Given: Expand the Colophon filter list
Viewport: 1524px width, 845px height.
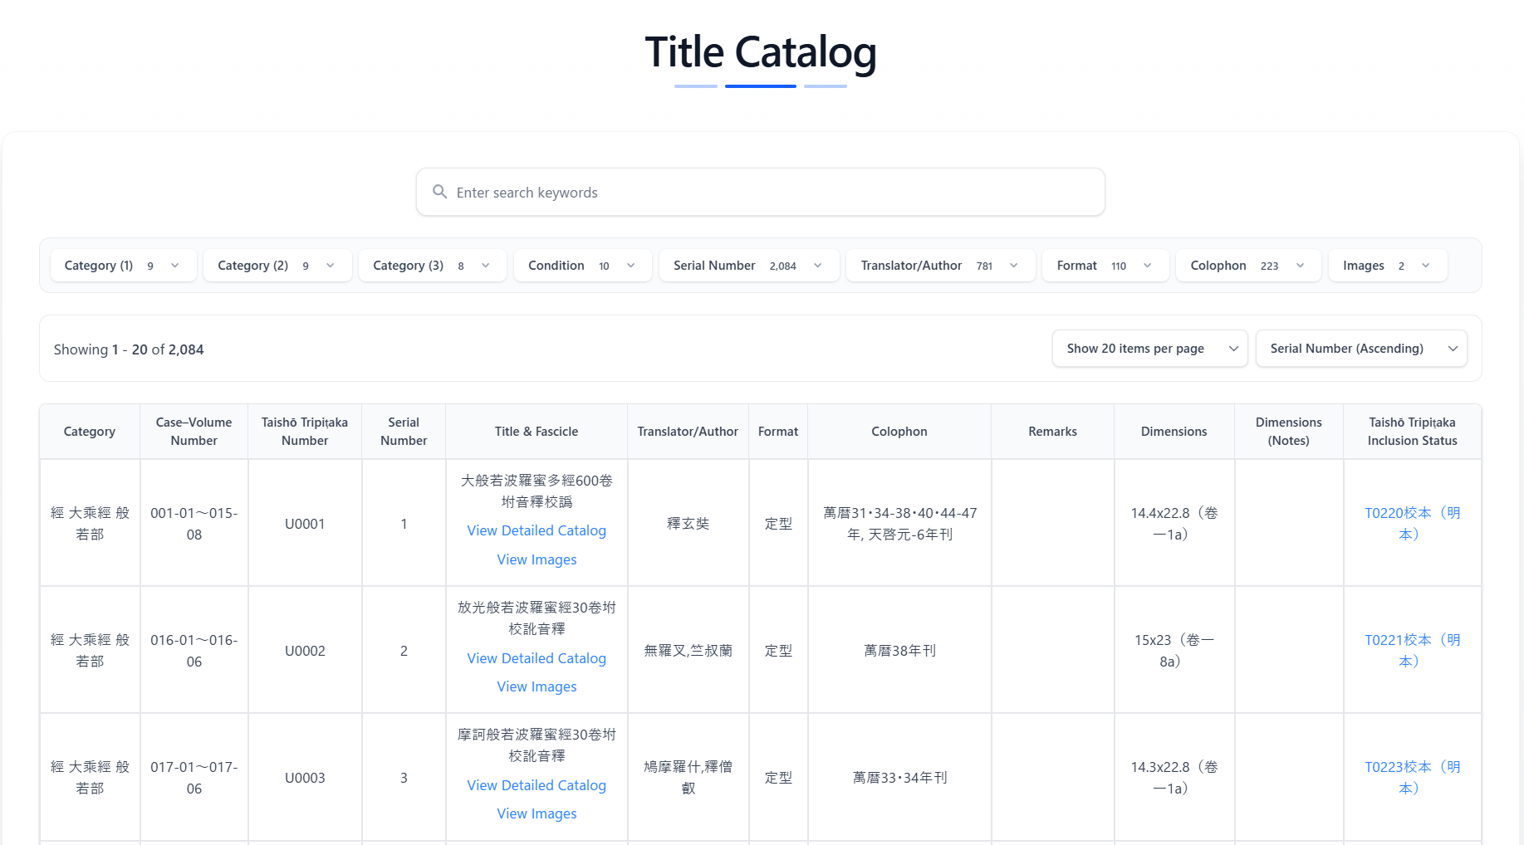Looking at the screenshot, I should pyautogui.click(x=1247, y=265).
